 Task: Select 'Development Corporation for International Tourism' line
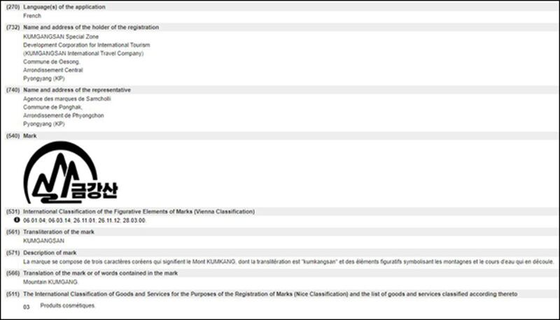pos(86,45)
